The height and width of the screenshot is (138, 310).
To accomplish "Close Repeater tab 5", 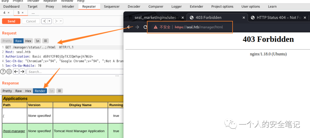I will point(23,13).
